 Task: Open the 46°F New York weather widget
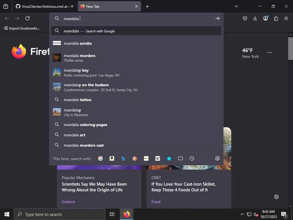pos(250,53)
